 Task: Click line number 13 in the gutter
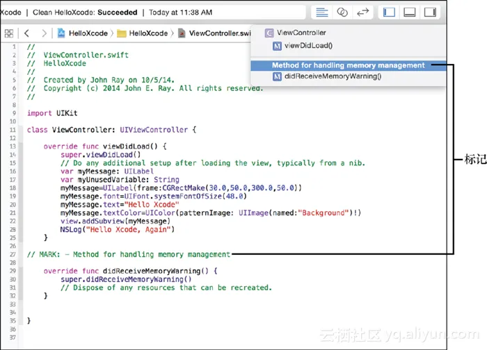[13, 147]
